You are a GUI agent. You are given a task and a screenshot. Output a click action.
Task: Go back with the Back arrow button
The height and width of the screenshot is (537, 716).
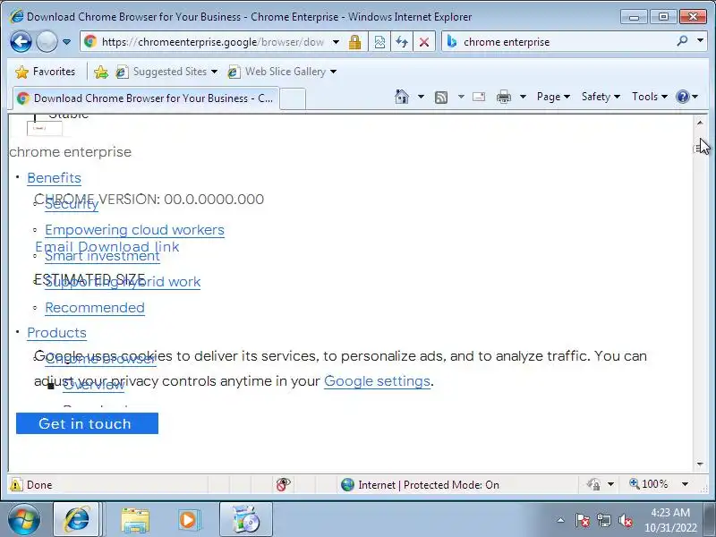21,42
